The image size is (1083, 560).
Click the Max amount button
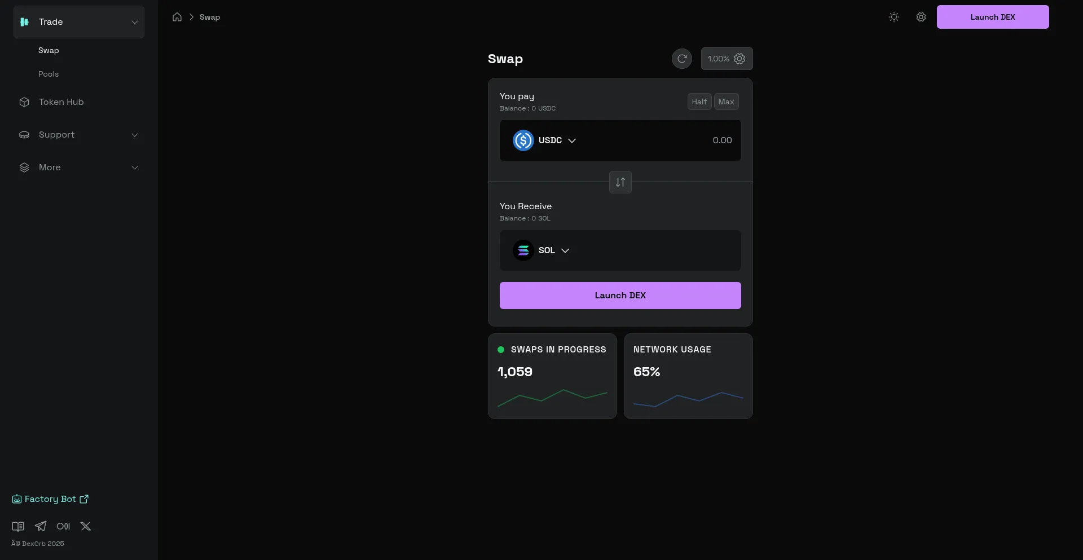727,102
